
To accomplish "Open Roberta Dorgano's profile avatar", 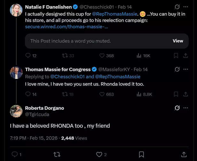I will point(16,111).
